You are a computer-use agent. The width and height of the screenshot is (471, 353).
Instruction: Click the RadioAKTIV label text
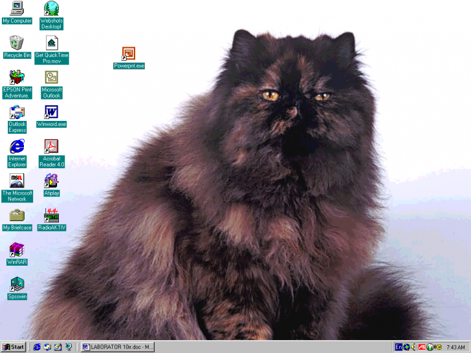pyautogui.click(x=52, y=228)
